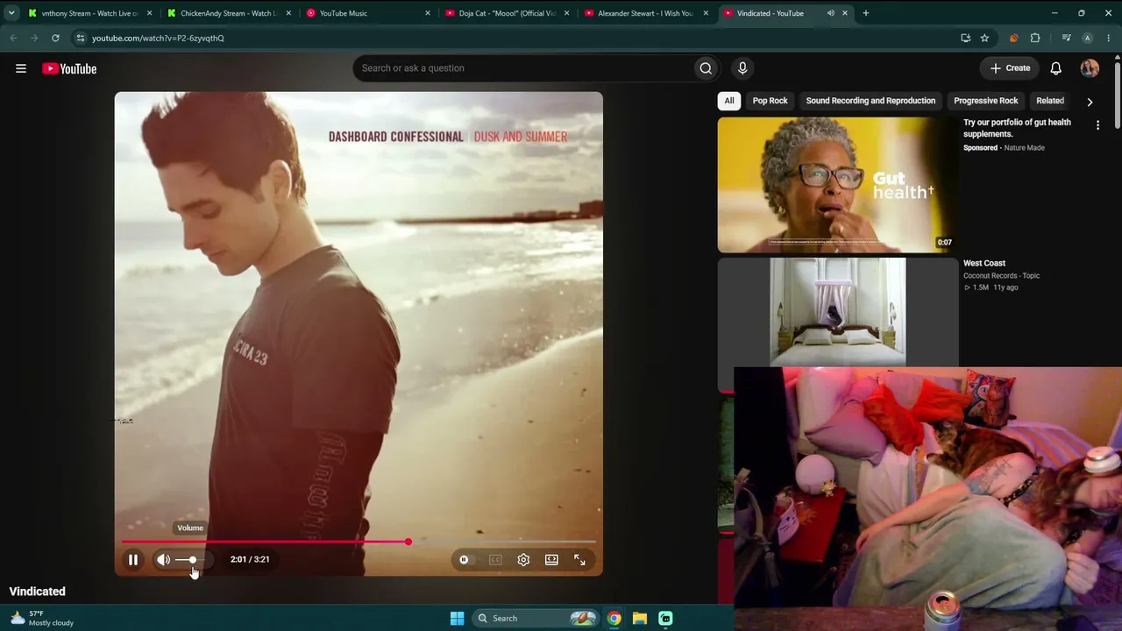Open the weather widget showing 57°F
The height and width of the screenshot is (631, 1122).
42,618
